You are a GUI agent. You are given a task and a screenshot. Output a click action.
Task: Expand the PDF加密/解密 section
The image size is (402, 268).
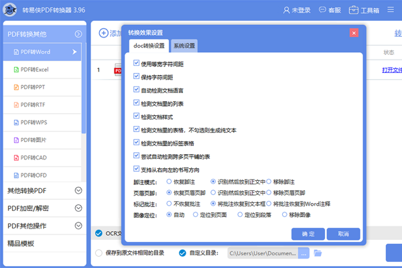tap(78, 208)
